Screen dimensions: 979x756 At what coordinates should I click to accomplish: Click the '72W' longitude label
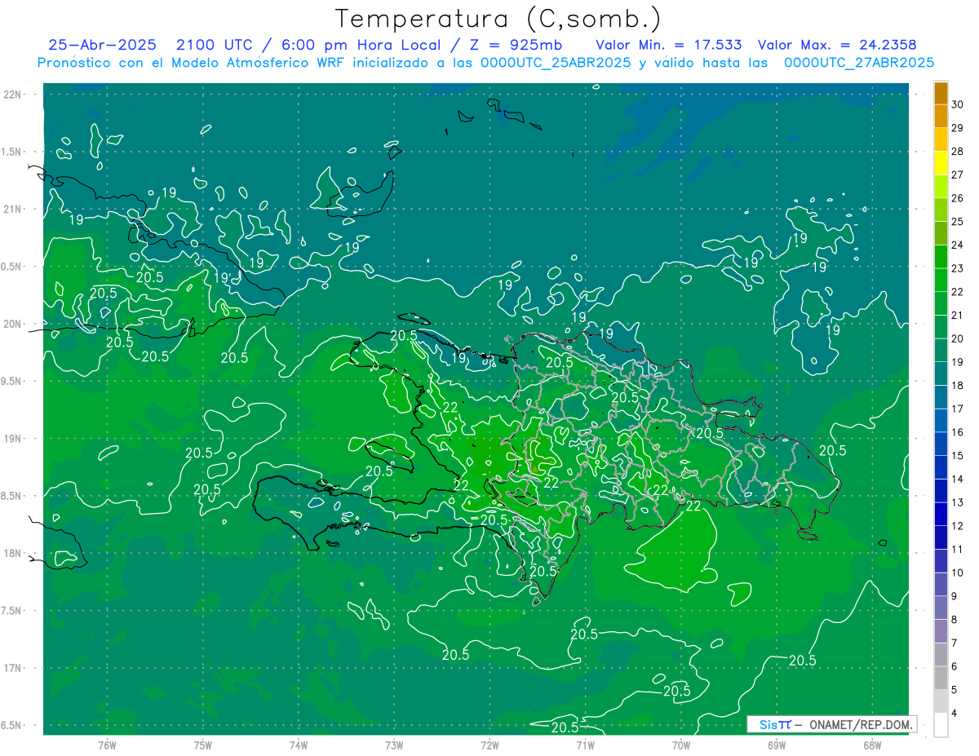pyautogui.click(x=489, y=745)
